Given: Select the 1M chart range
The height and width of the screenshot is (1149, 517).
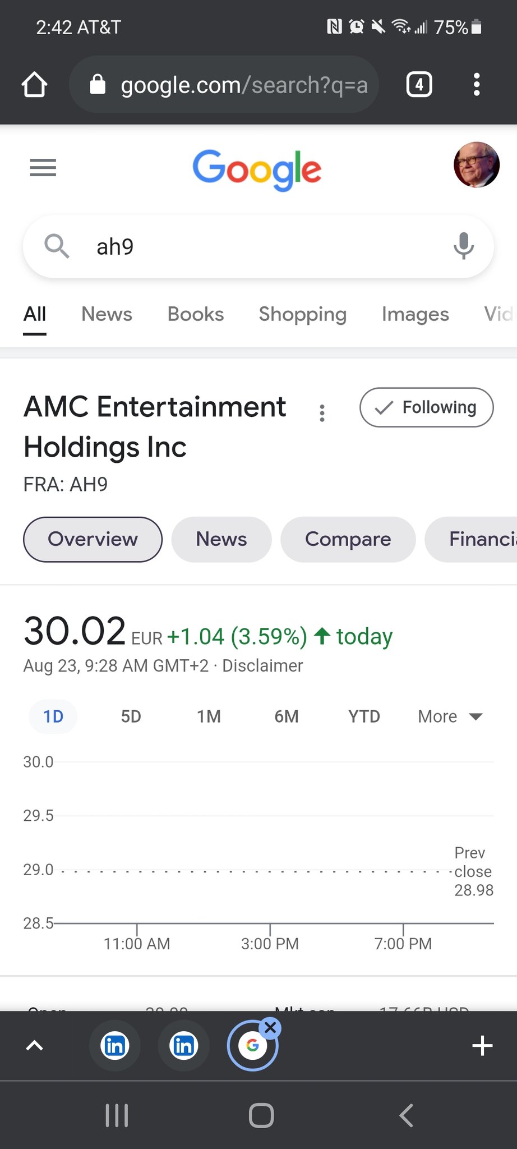Looking at the screenshot, I should (x=209, y=716).
